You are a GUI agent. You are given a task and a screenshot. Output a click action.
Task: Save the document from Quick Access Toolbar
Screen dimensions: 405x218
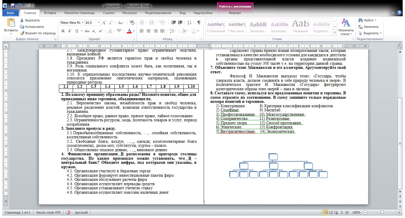(x=13, y=6)
